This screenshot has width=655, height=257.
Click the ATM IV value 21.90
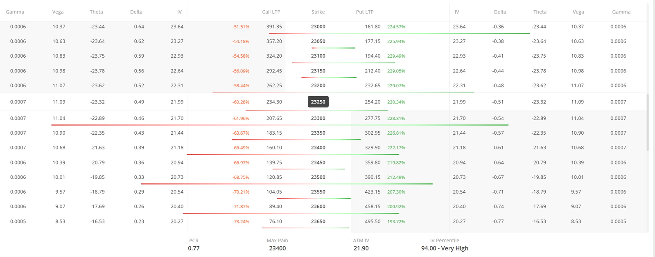click(x=360, y=248)
